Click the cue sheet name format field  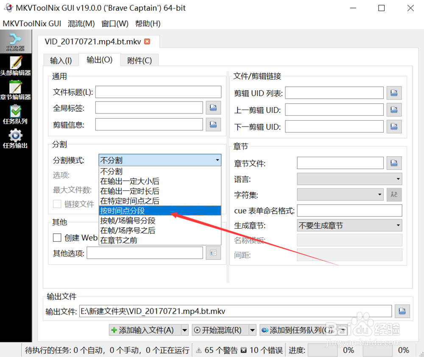(x=349, y=210)
